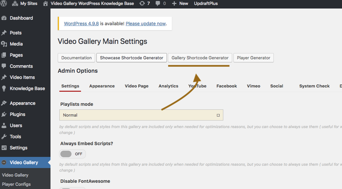Viewport: 342px width, 189px height.
Task: Click the Disable FontAwesome label
Action: 85,181
